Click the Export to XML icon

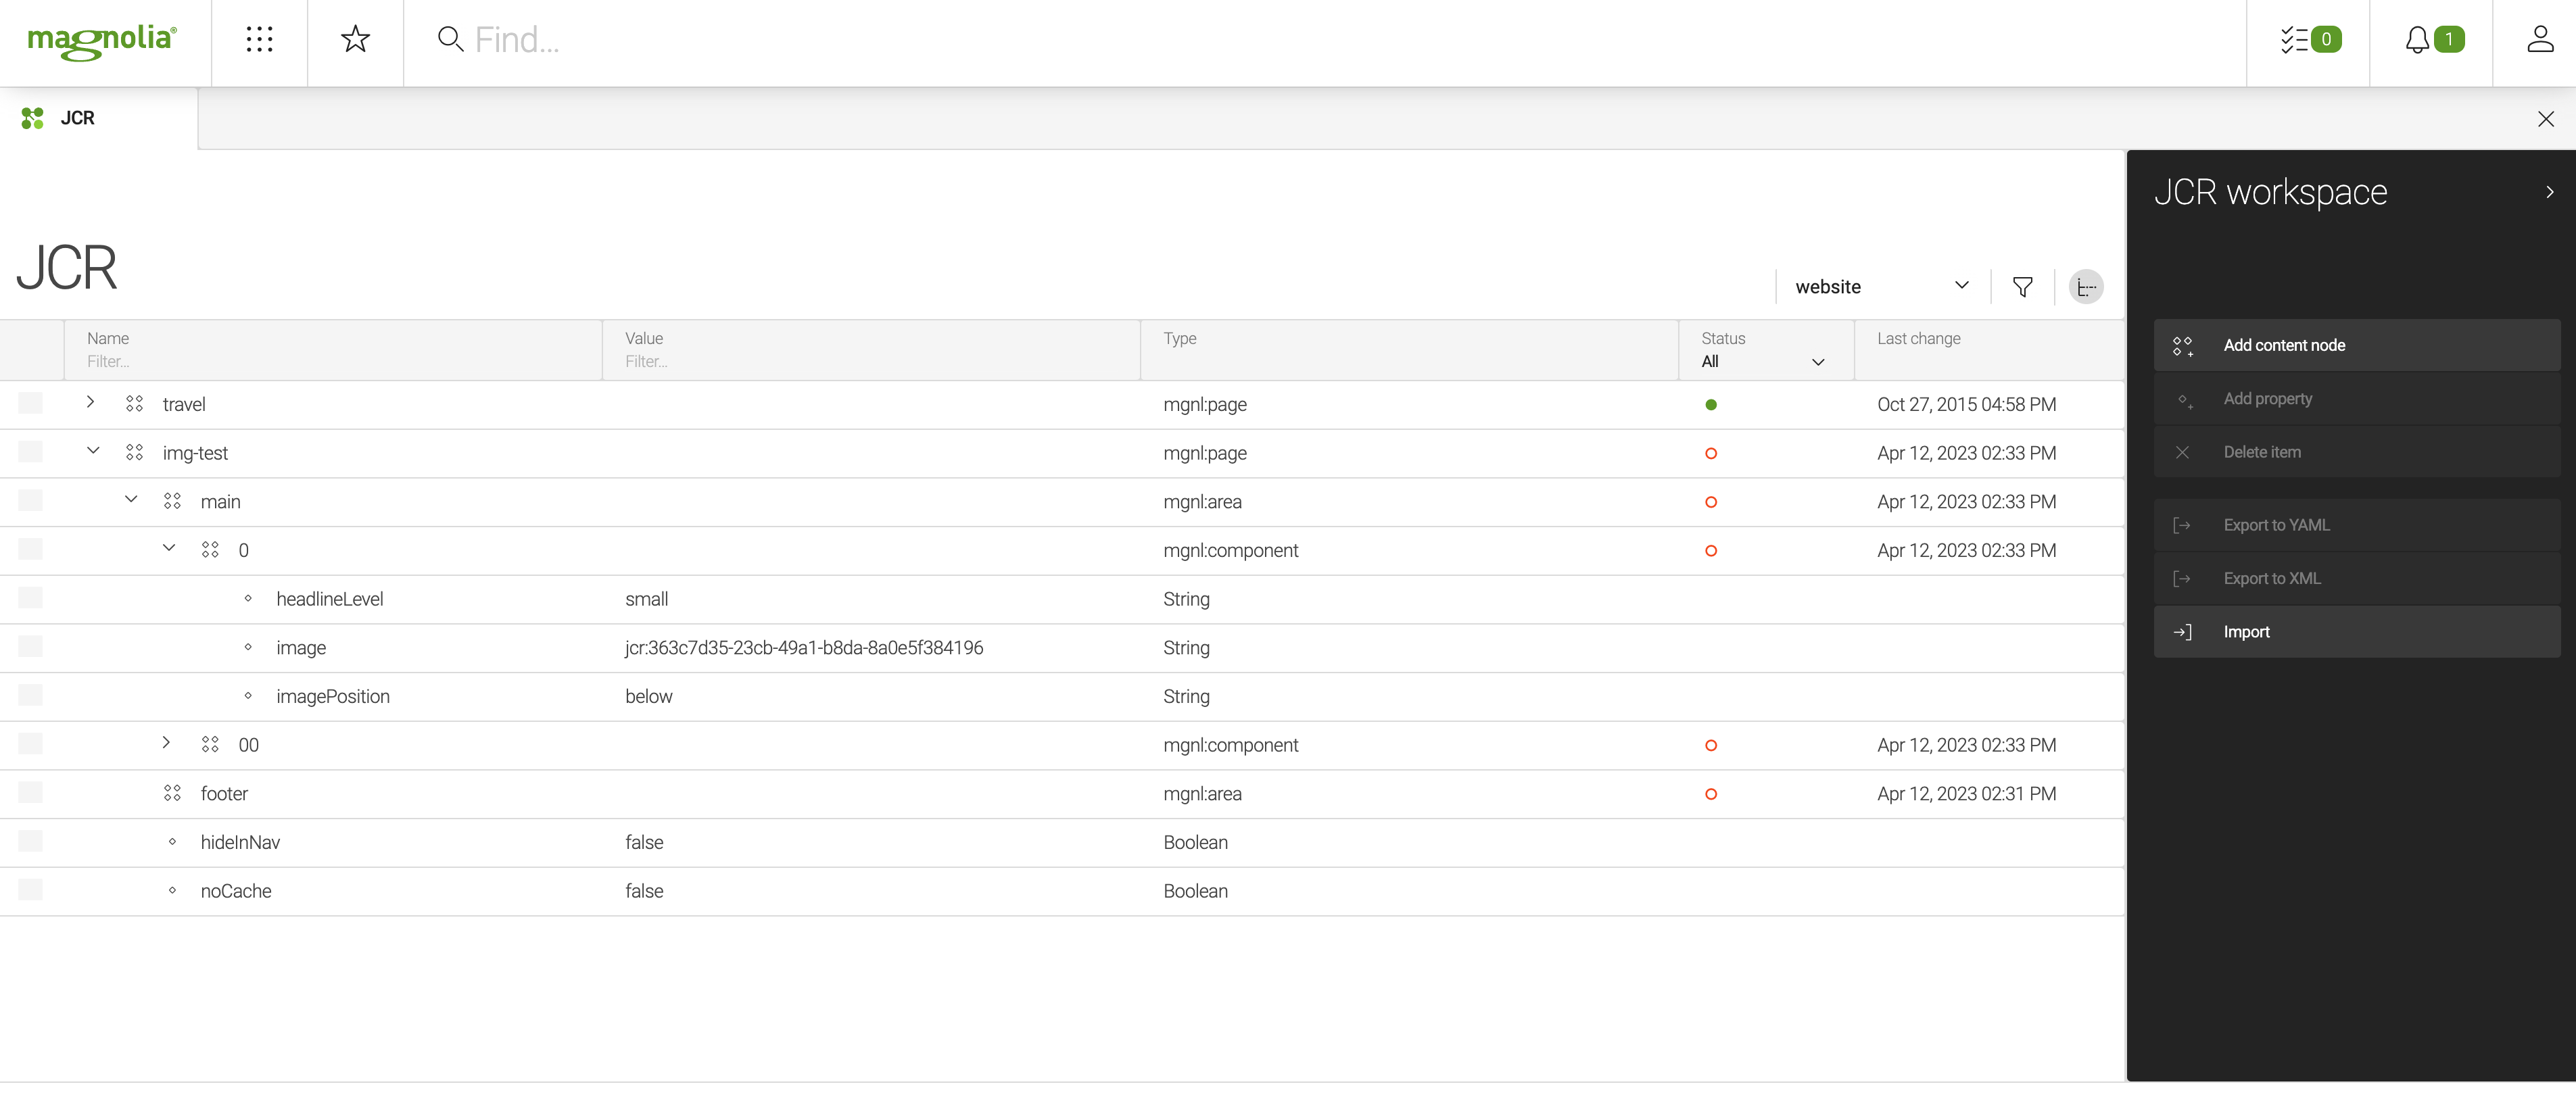click(x=2182, y=578)
